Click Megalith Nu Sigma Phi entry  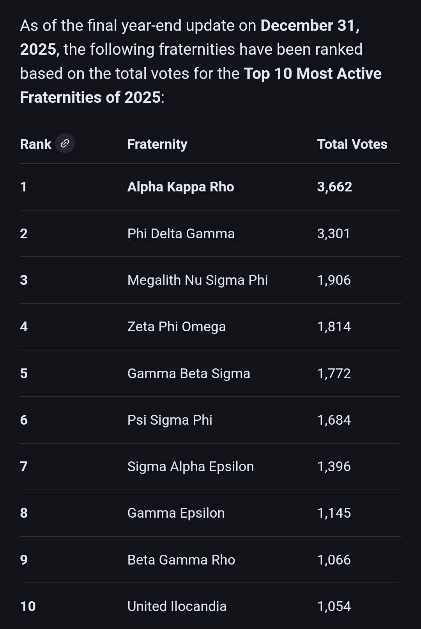pyautogui.click(x=198, y=280)
